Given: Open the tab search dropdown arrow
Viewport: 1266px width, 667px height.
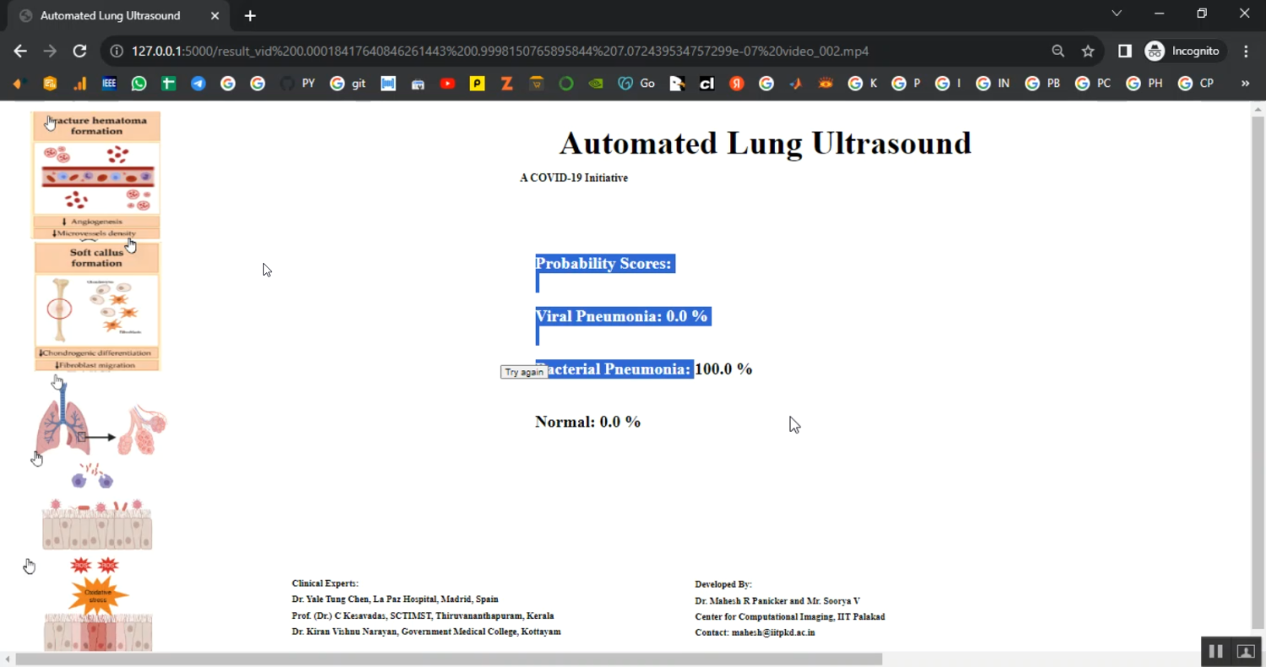Looking at the screenshot, I should pos(1117,13).
